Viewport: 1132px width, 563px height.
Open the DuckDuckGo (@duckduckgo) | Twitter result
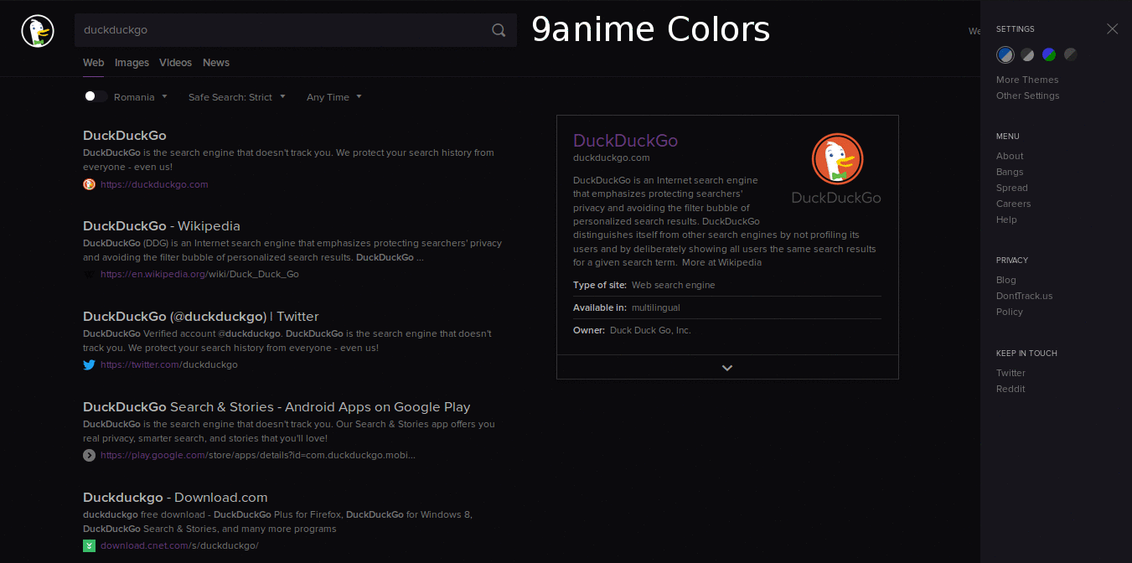(x=201, y=317)
